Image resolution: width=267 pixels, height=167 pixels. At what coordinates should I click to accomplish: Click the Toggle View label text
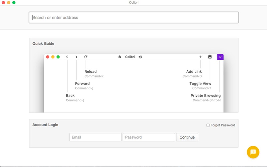[x=200, y=83]
